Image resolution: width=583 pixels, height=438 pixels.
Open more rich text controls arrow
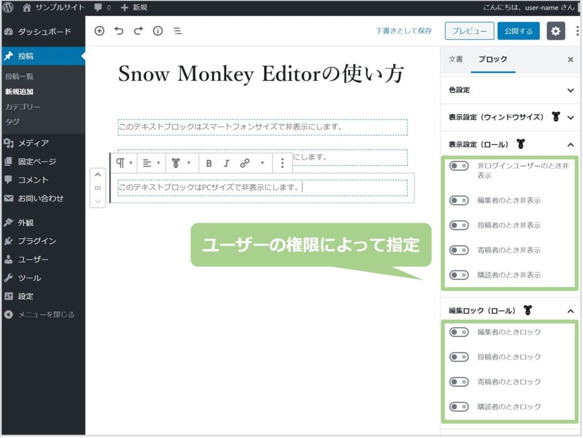pos(262,163)
